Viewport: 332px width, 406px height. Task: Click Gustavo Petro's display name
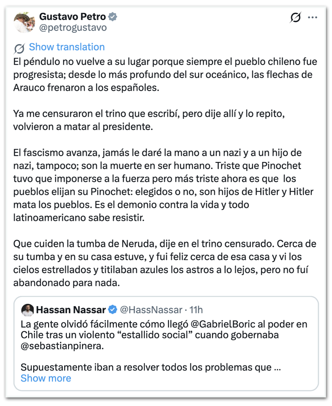point(71,16)
